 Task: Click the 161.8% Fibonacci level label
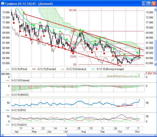pyautogui.click(x=72, y=10)
